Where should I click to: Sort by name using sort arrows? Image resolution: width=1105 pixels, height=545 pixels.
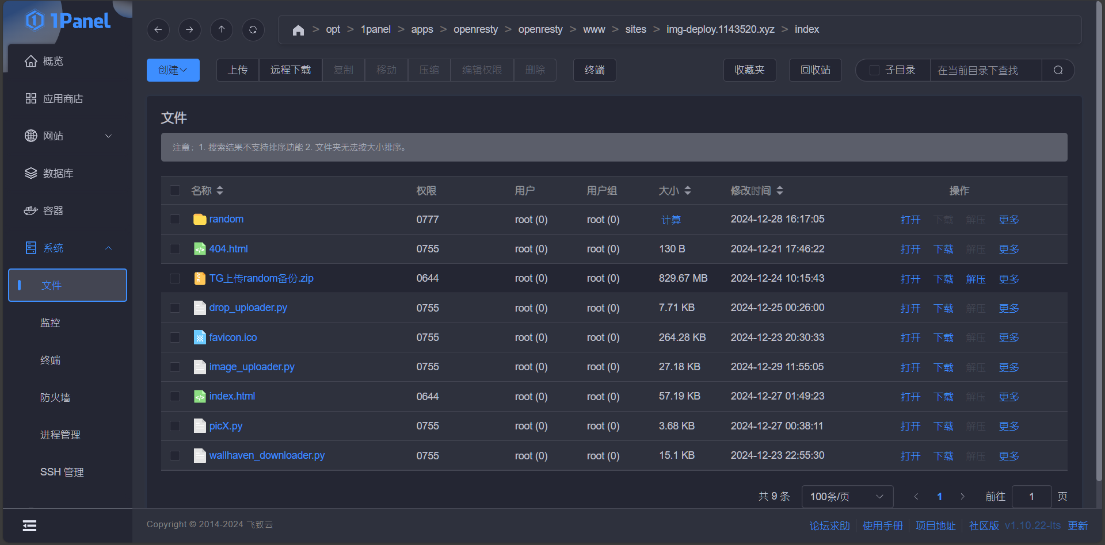(220, 190)
